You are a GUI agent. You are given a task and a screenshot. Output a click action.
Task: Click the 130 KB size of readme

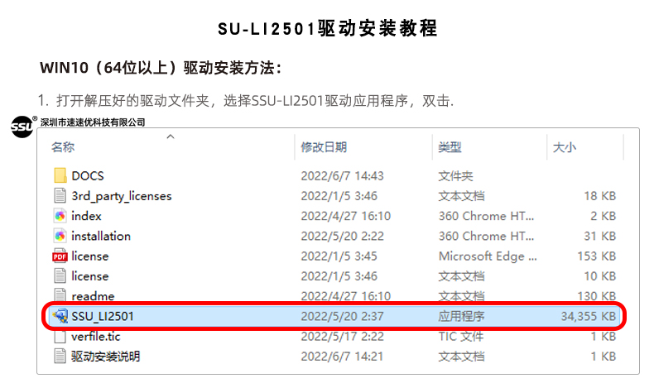coord(596,296)
